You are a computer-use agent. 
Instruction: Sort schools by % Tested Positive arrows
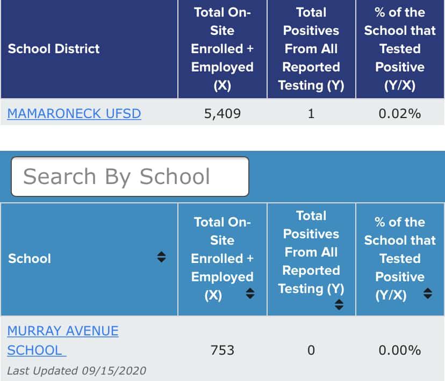click(x=428, y=294)
